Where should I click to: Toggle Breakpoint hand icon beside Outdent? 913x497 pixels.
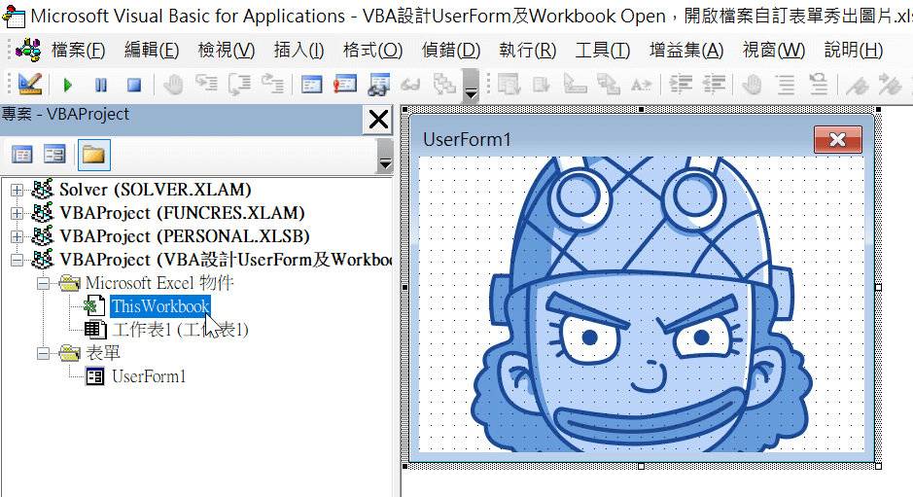tap(752, 85)
